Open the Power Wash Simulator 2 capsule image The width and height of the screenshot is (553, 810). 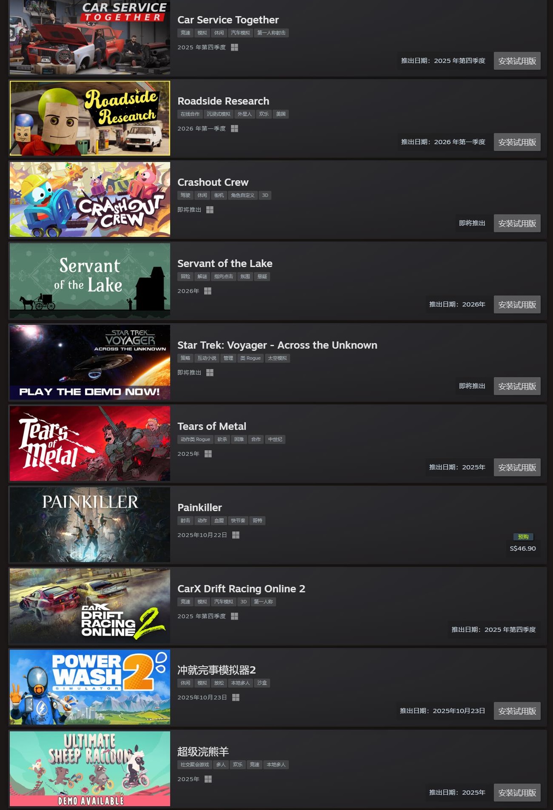point(90,687)
